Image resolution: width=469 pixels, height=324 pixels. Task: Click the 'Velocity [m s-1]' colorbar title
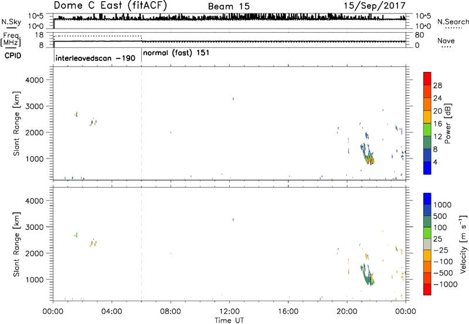[x=463, y=244]
